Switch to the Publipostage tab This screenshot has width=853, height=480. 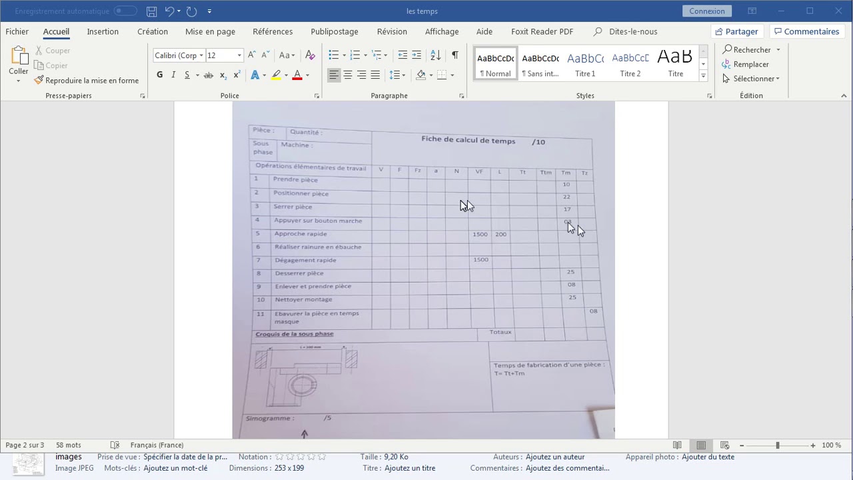click(x=335, y=31)
